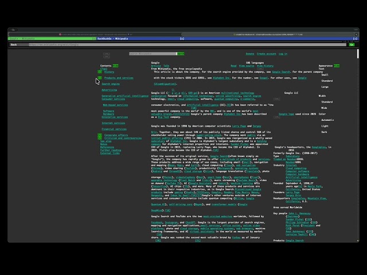Viewport: 367px width, 275px height.
Task: Jump to the (Top) contents link
Action: tap(104, 69)
